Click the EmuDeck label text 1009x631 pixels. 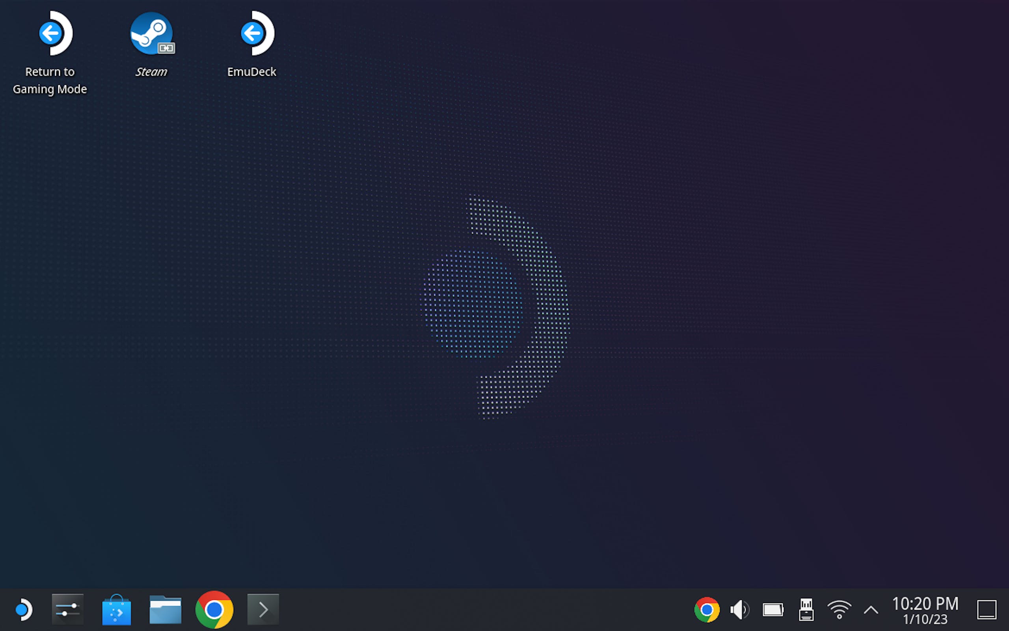251,72
